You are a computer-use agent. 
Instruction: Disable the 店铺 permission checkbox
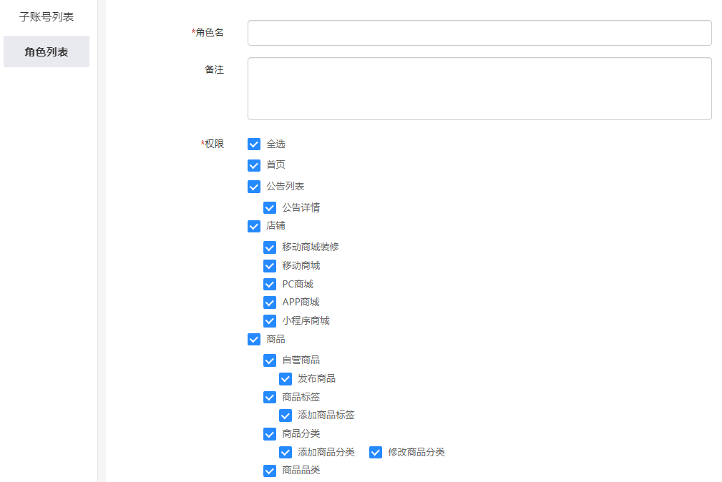254,226
